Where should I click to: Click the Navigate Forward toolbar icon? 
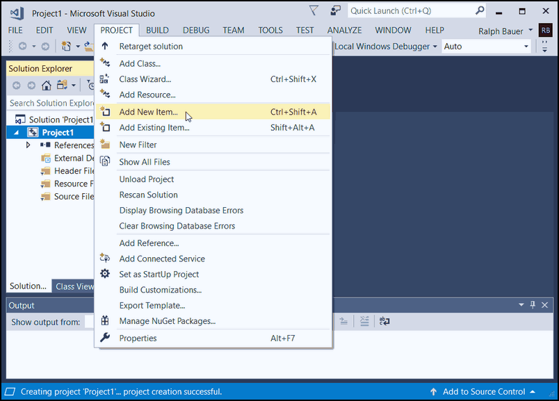(x=45, y=47)
